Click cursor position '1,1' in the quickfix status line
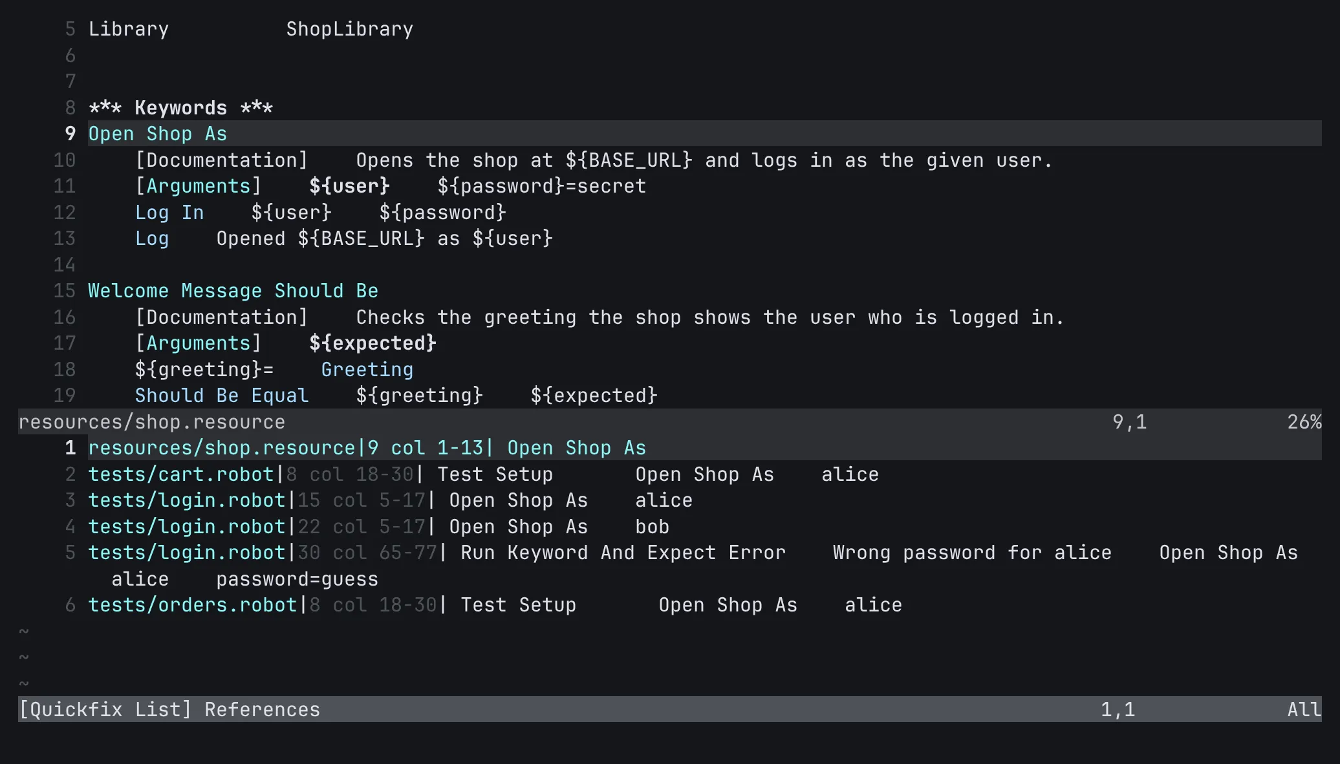This screenshot has height=764, width=1340. [x=1118, y=710]
